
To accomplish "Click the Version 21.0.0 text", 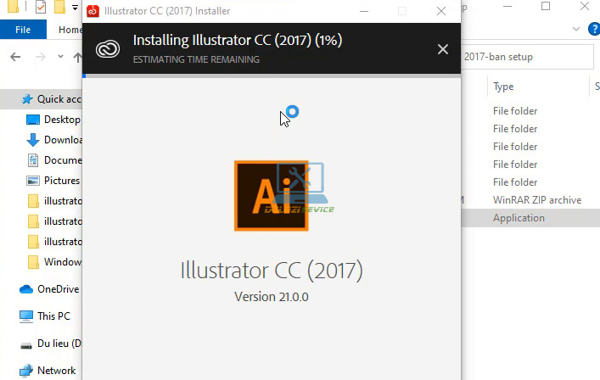I will [x=272, y=297].
